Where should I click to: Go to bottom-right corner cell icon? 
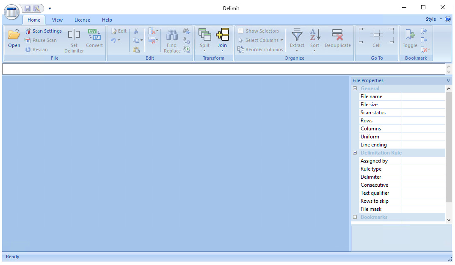pos(392,41)
